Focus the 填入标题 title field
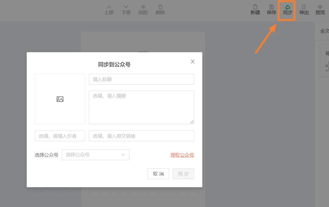Screen dimensions: 329x207 141,79
